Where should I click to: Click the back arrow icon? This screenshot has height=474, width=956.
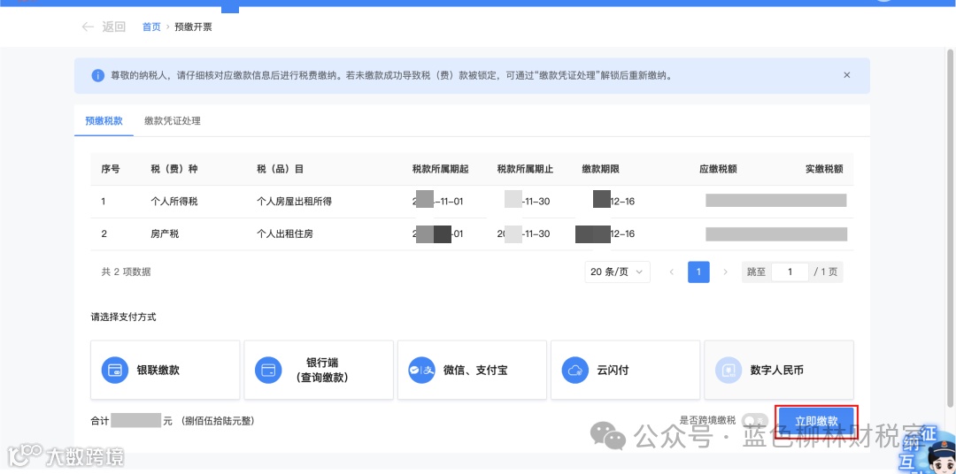click(88, 27)
